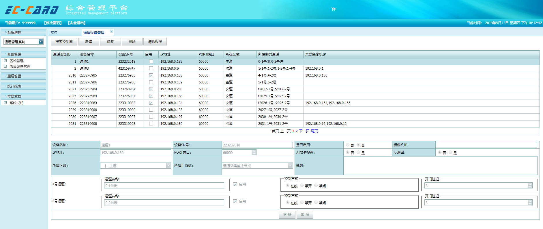
Task: Select 是 radio for 反潜回
Action: (450, 152)
